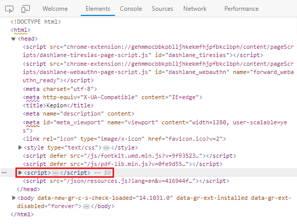Select the <!DOCTYPE html> line

point(35,22)
